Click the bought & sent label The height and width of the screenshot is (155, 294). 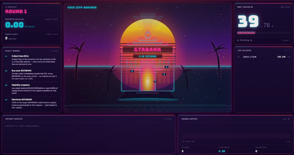tap(51, 19)
